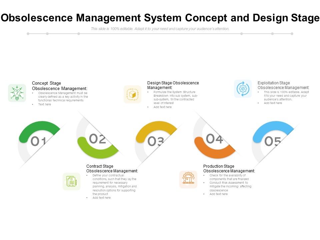Select 'Exploitation Stage Obsolescence Management' heading
This screenshot has width=320, height=240.
[x=283, y=85]
